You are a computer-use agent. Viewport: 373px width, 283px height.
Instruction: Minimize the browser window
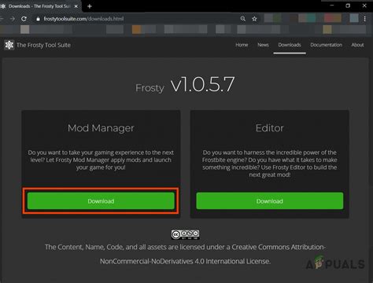coord(332,6)
